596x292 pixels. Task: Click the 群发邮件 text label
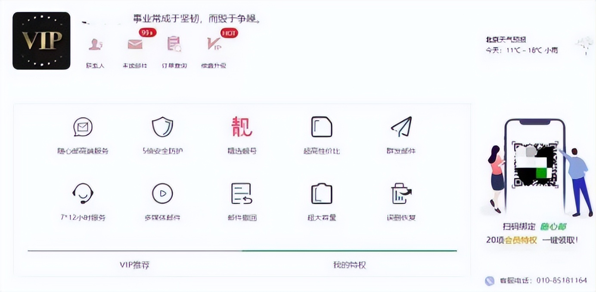click(x=401, y=151)
